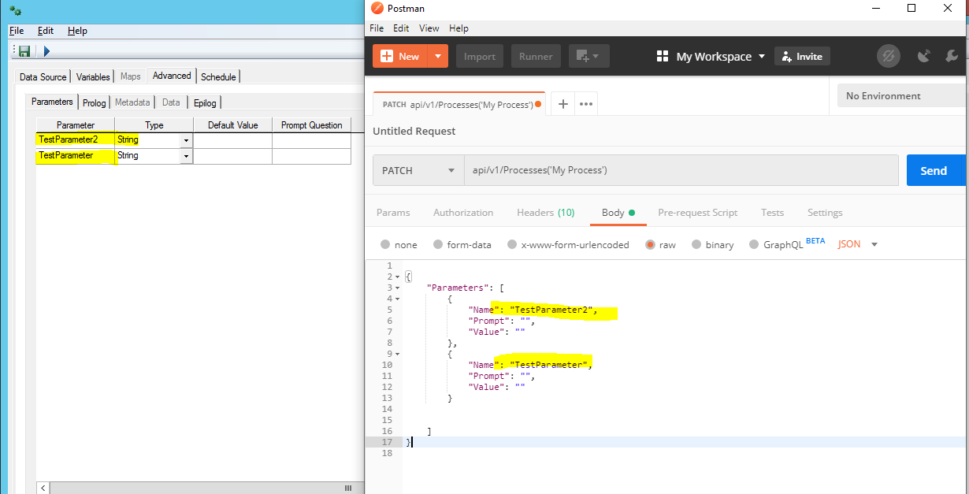Switch to the Schedule tab
The image size is (969, 494).
[x=218, y=76]
